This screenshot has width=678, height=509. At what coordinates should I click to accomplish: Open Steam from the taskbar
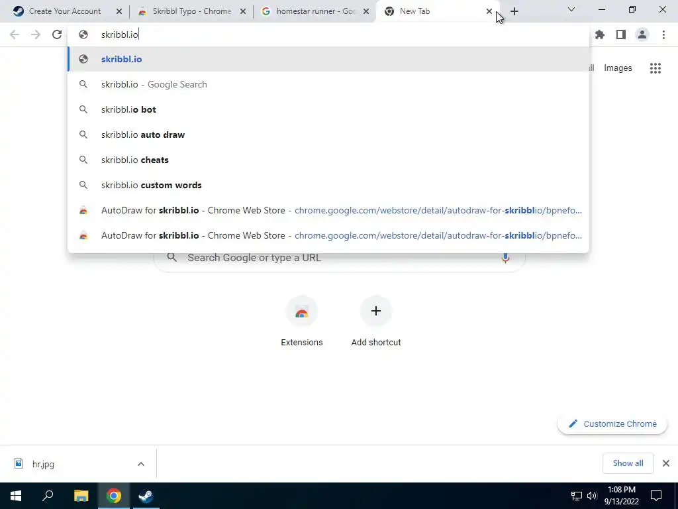(146, 496)
